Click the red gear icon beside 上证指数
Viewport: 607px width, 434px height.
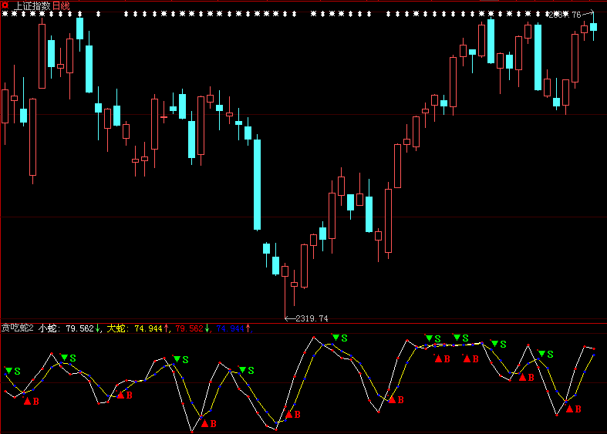[x=5, y=5]
